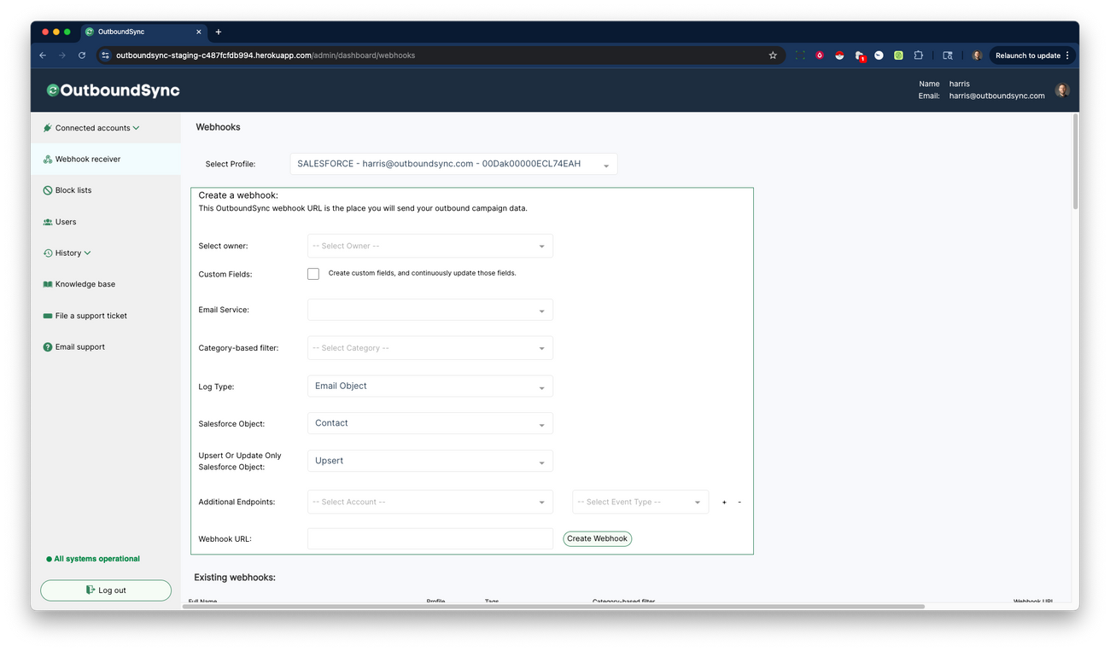Click the History clock icon
This screenshot has width=1110, height=651.
[x=48, y=253]
